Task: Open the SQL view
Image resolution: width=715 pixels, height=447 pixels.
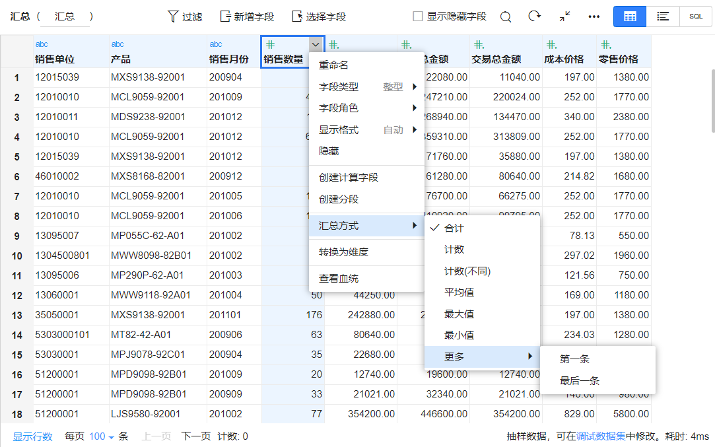Action: tap(696, 17)
